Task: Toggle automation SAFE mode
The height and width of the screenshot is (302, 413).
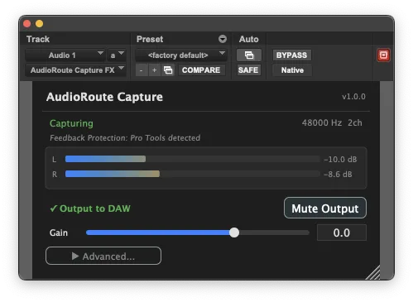Action: pyautogui.click(x=248, y=70)
